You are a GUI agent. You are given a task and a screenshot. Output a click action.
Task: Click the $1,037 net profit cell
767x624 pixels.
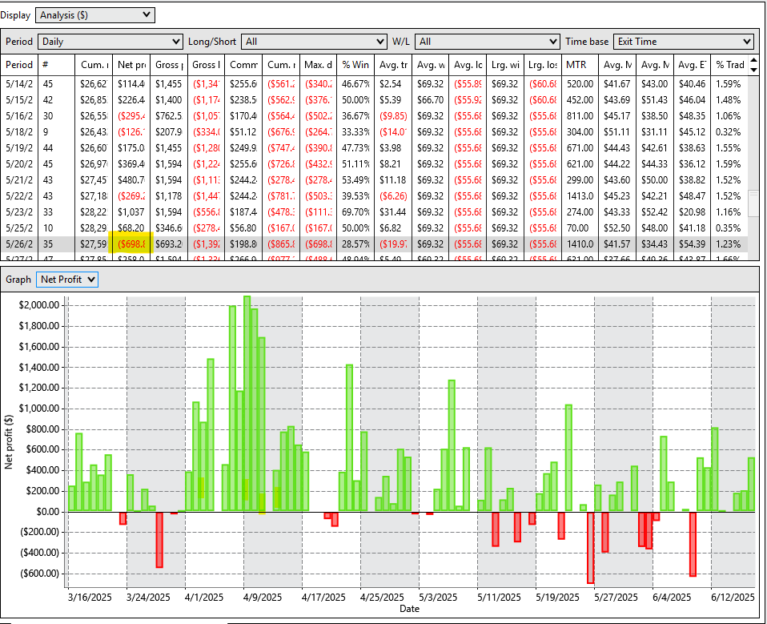coord(131,212)
